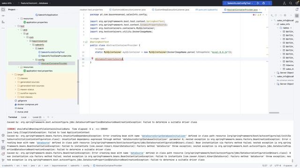Select application-test.properties file

tap(39, 70)
